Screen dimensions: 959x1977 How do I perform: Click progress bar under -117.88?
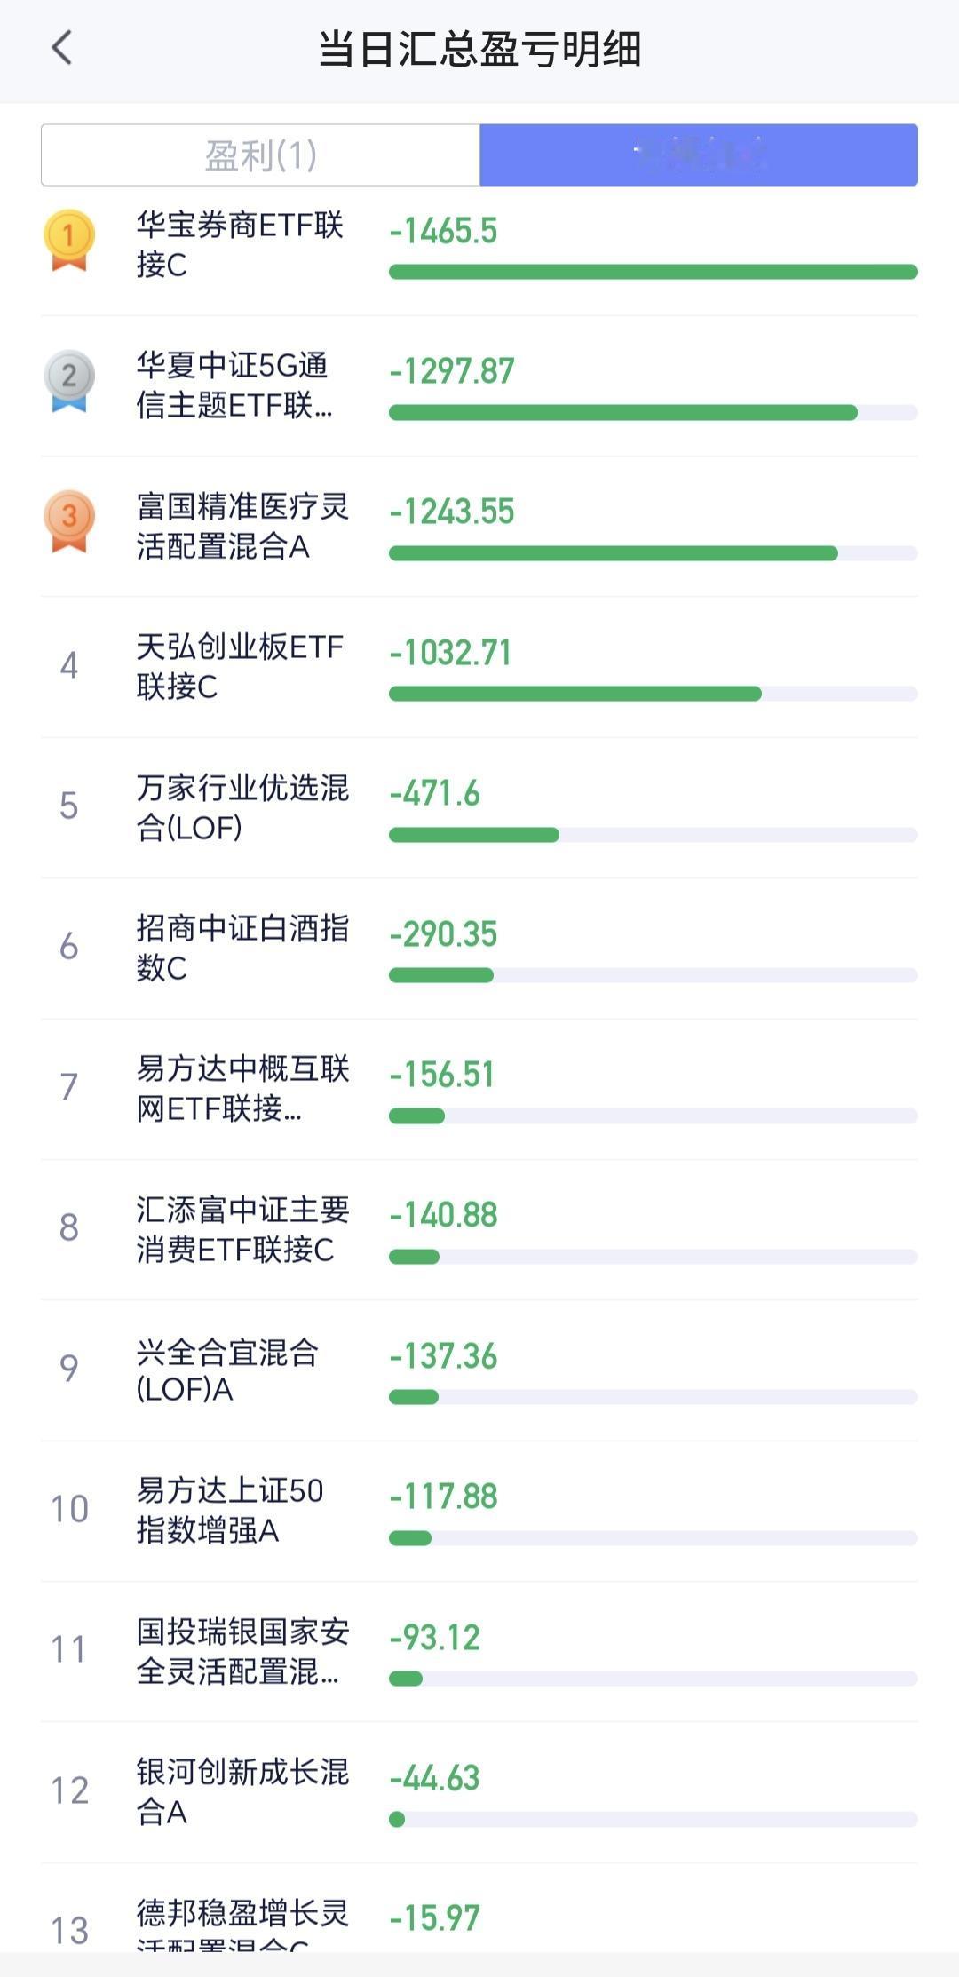click(x=653, y=1538)
